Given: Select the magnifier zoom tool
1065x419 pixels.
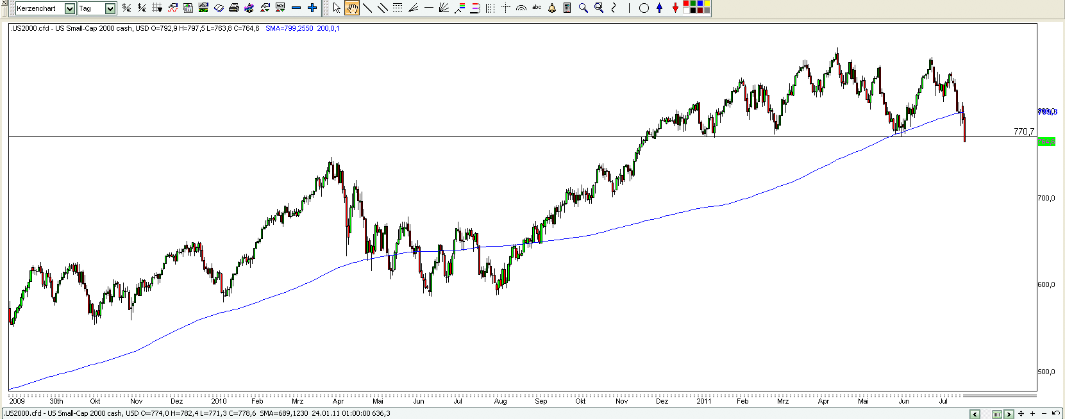Looking at the screenshot, I should [x=583, y=8].
